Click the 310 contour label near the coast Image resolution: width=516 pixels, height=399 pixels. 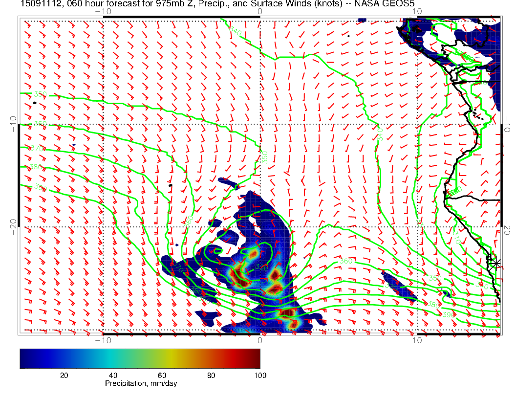pyautogui.click(x=455, y=238)
